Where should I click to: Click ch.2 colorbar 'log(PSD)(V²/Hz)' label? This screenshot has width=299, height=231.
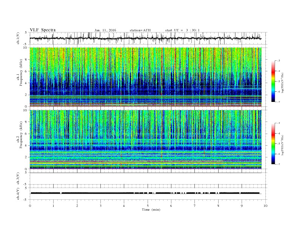(282, 145)
